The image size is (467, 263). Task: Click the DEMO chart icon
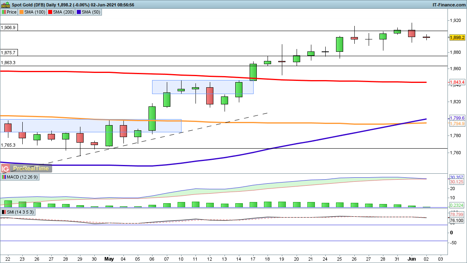click(5, 5)
